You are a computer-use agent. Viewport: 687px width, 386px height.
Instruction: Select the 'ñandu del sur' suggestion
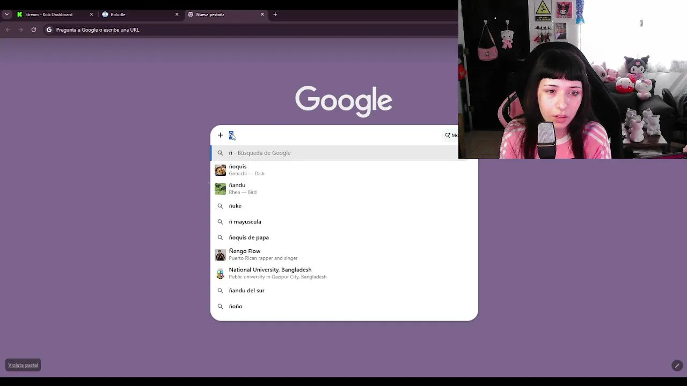click(x=344, y=291)
